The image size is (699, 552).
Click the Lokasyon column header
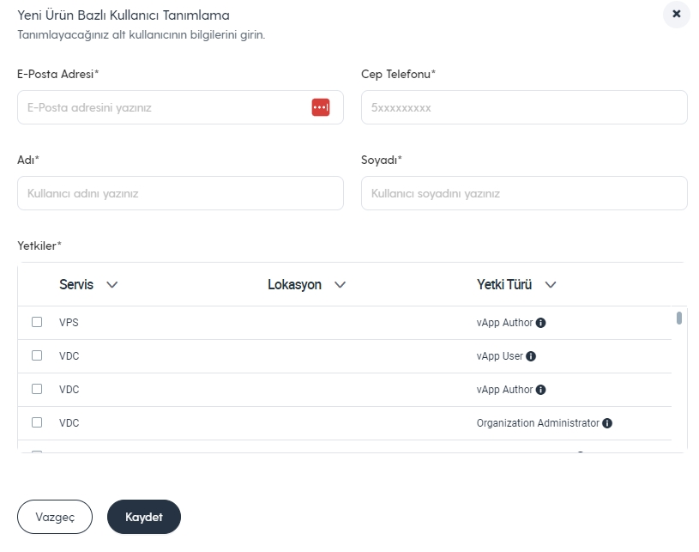pos(295,284)
